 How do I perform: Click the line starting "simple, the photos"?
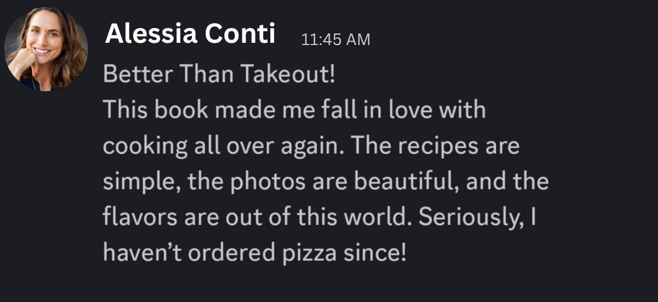pos(326,182)
